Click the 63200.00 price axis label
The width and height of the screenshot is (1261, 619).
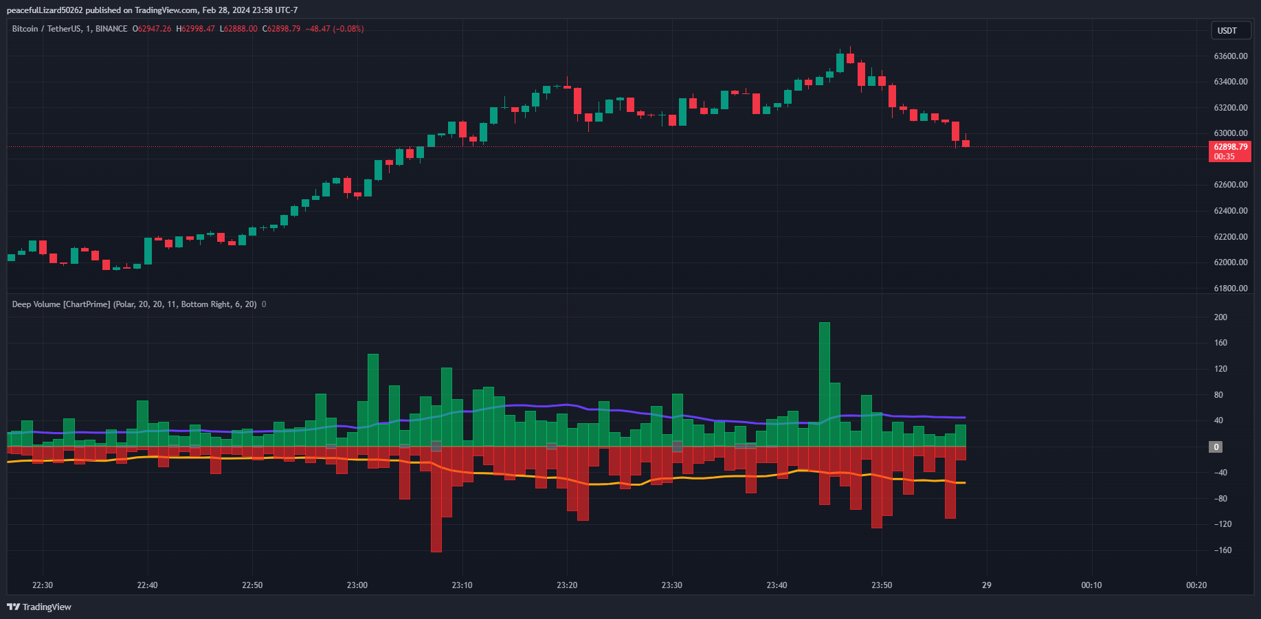click(1231, 108)
